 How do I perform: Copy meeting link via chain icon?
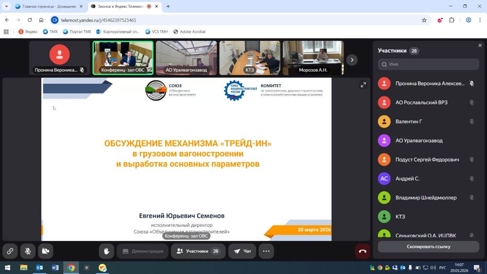click(x=10, y=251)
